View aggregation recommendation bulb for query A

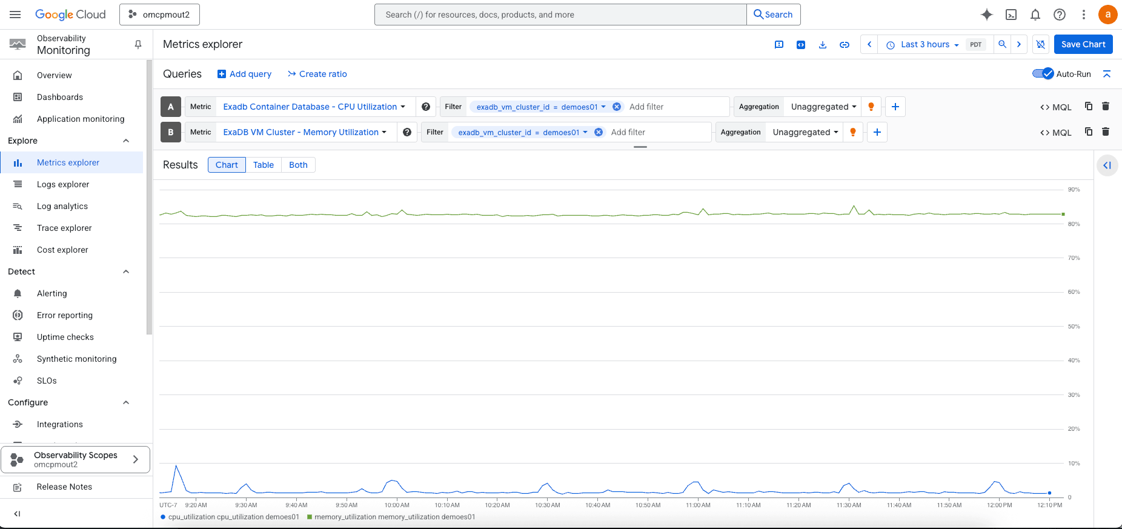[x=871, y=107]
